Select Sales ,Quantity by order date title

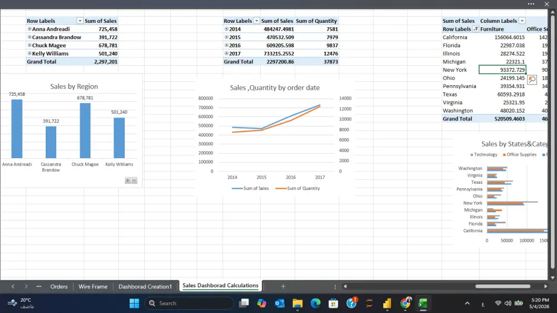coord(275,87)
